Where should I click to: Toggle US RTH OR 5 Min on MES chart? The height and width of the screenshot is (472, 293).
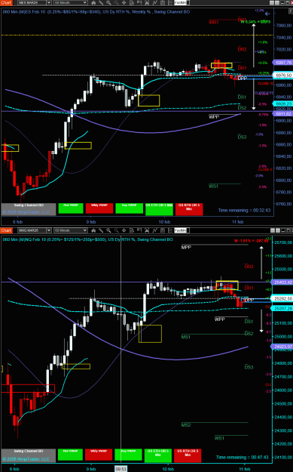click(x=189, y=209)
